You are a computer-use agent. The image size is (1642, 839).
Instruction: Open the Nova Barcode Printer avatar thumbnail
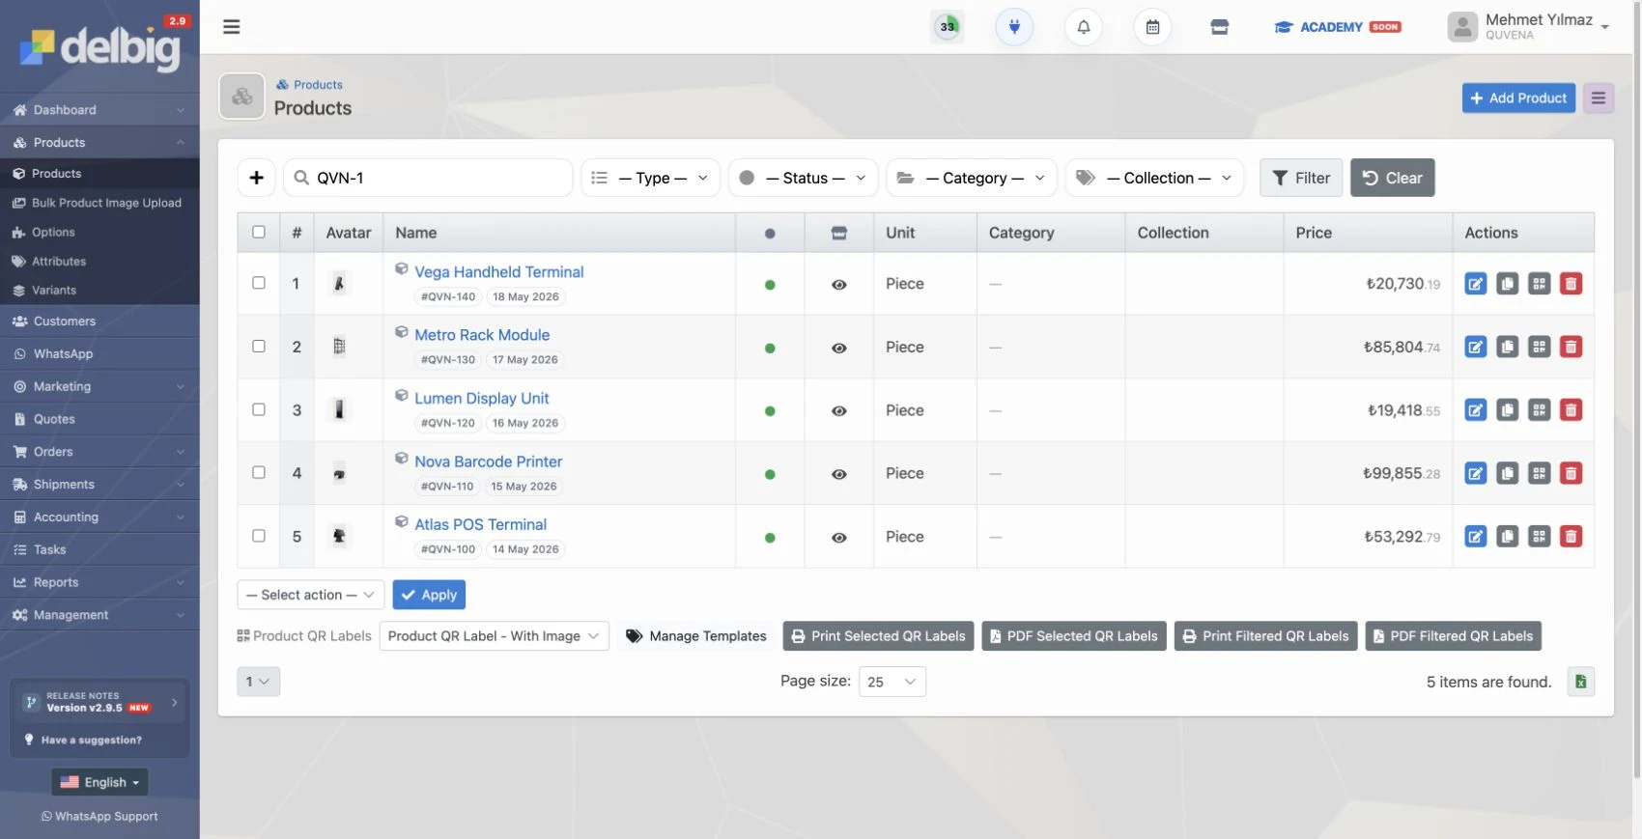pos(339,474)
